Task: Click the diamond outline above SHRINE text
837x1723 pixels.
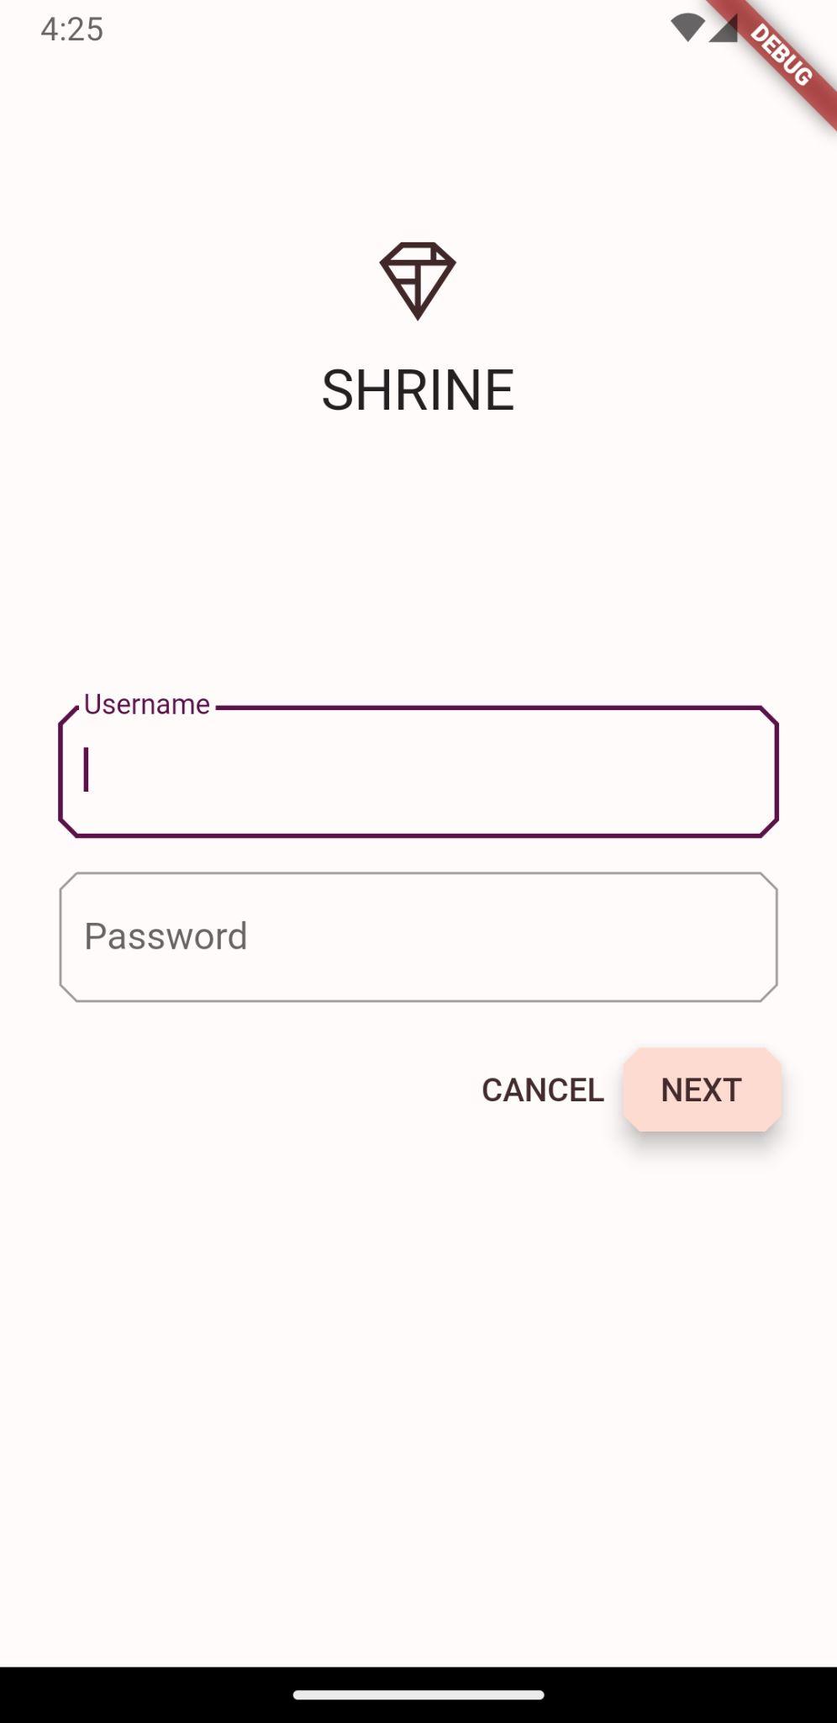Action: 418,279
